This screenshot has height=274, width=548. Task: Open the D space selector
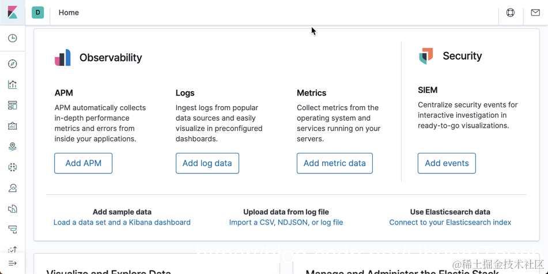pyautogui.click(x=37, y=12)
